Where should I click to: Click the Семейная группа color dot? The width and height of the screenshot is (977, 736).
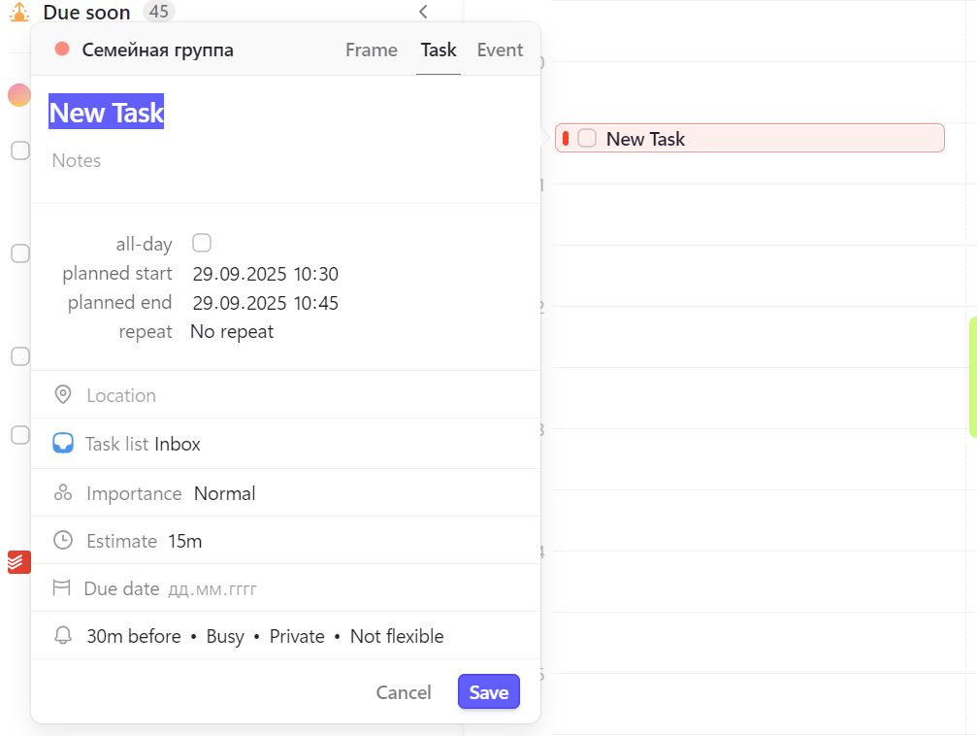[62, 50]
